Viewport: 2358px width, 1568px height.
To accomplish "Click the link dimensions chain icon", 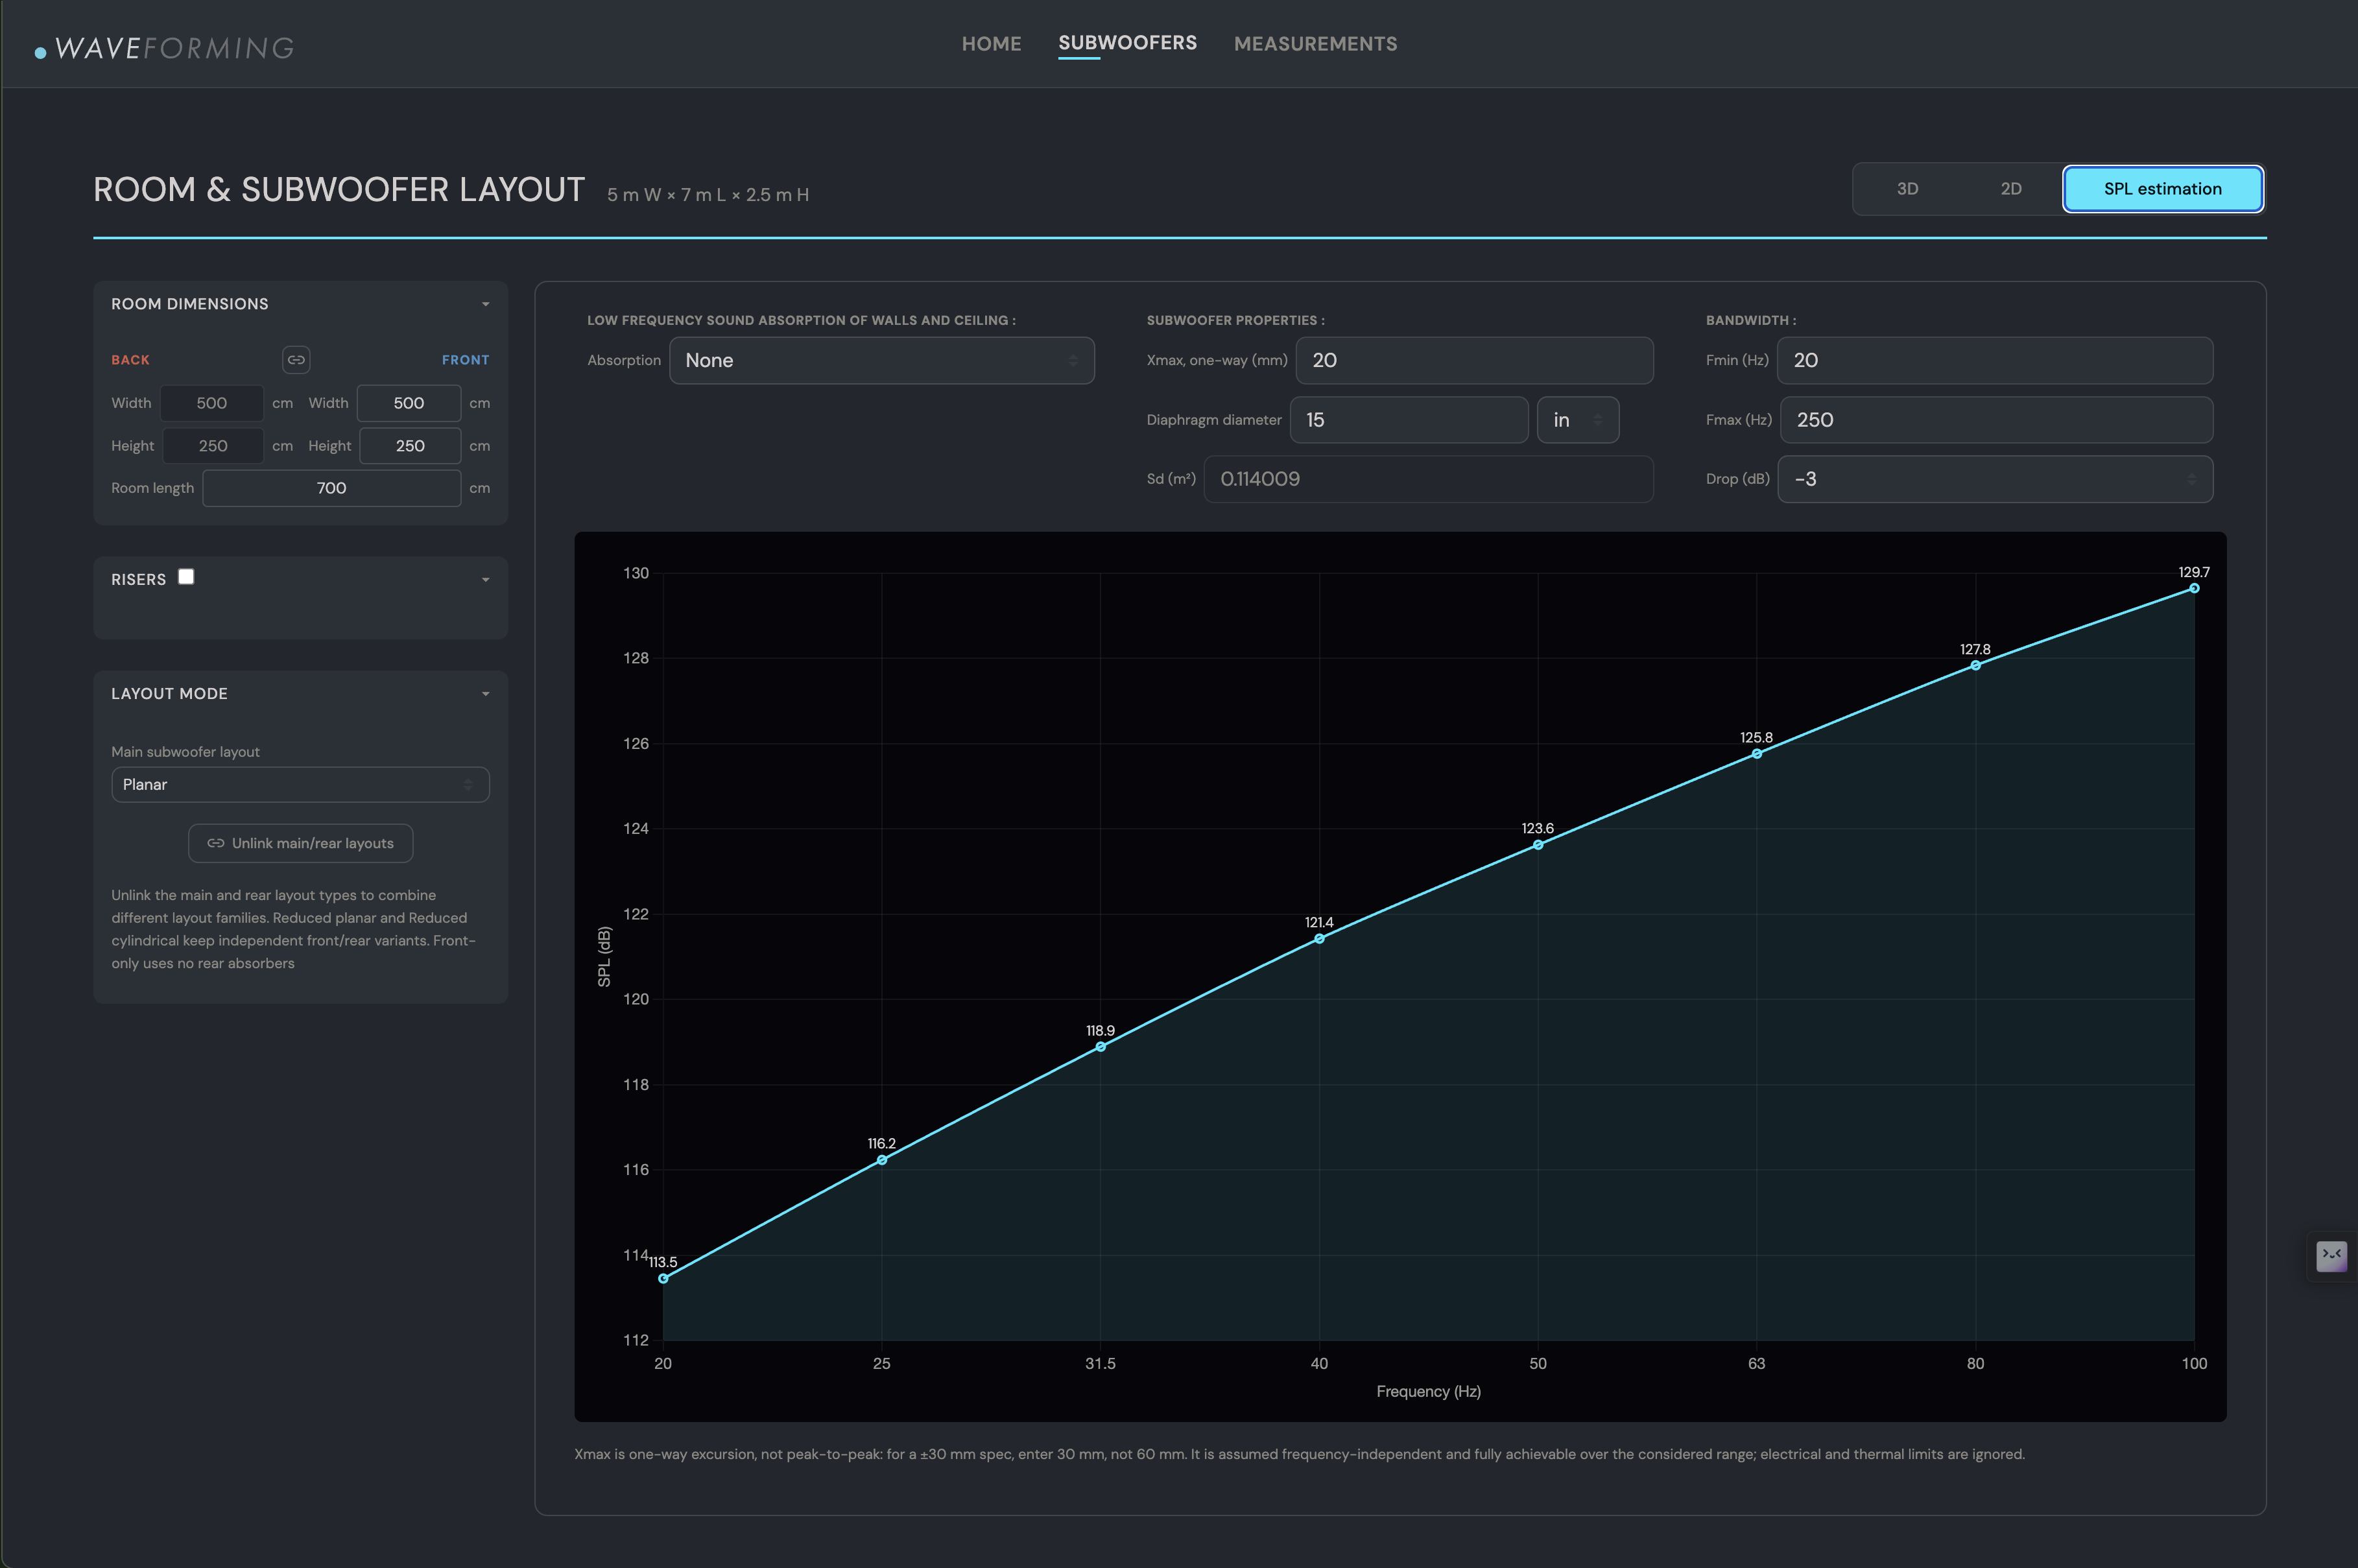I will pyautogui.click(x=296, y=360).
